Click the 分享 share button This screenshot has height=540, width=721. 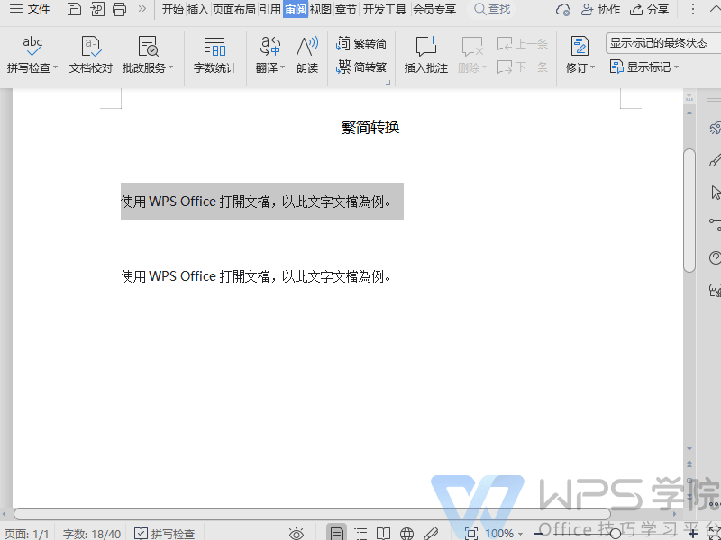[649, 9]
